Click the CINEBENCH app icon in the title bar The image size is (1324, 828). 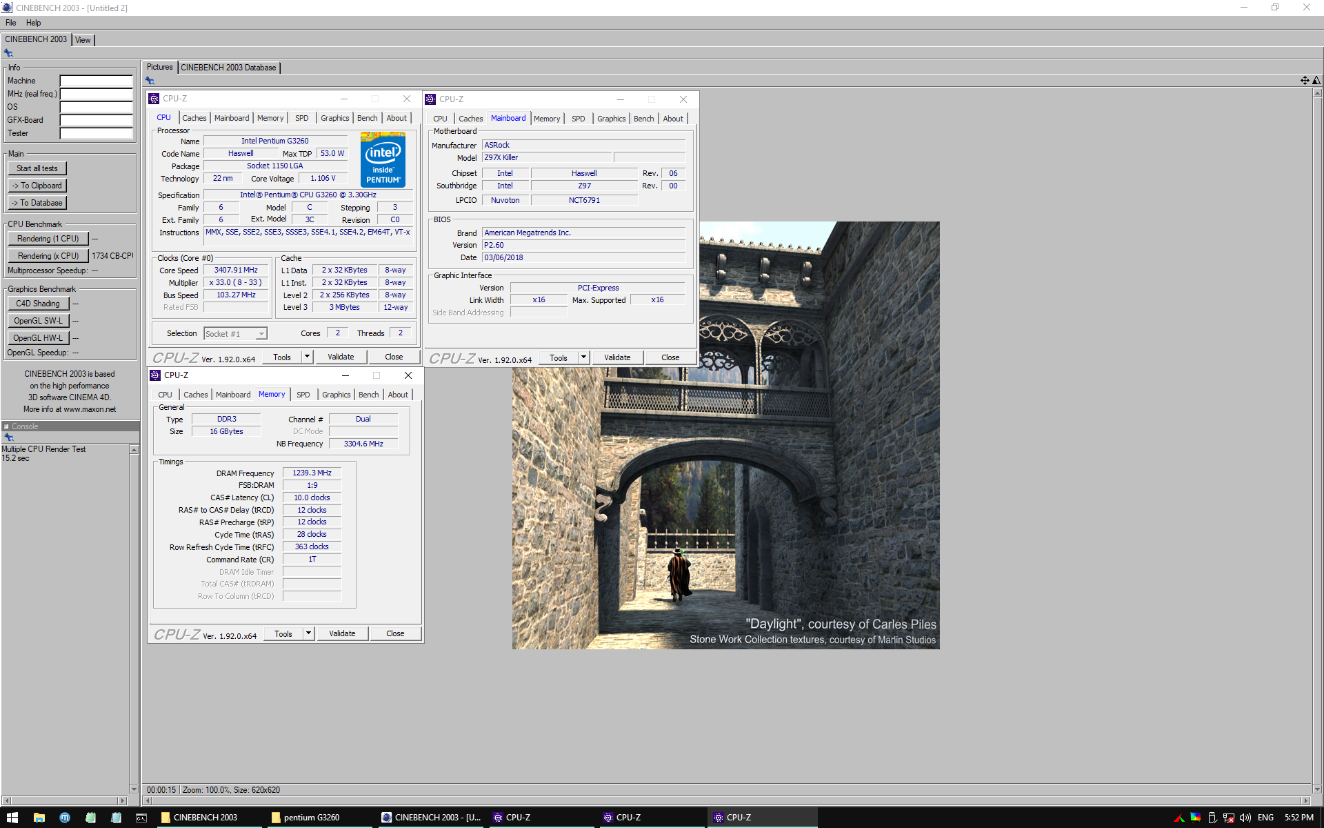tap(7, 8)
